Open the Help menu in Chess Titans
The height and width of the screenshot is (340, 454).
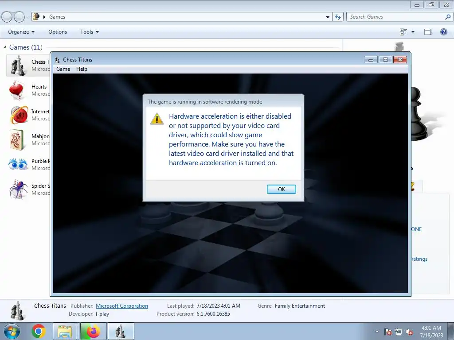pos(82,69)
